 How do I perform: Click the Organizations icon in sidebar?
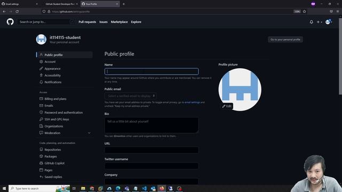point(41,126)
